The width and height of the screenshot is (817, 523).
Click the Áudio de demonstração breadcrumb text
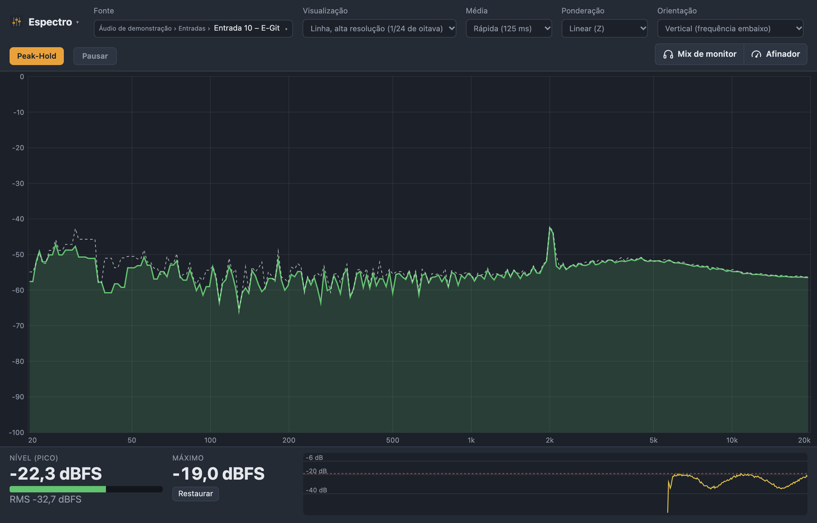[x=135, y=29]
